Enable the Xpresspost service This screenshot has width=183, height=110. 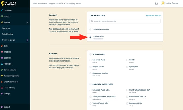tap(127, 67)
